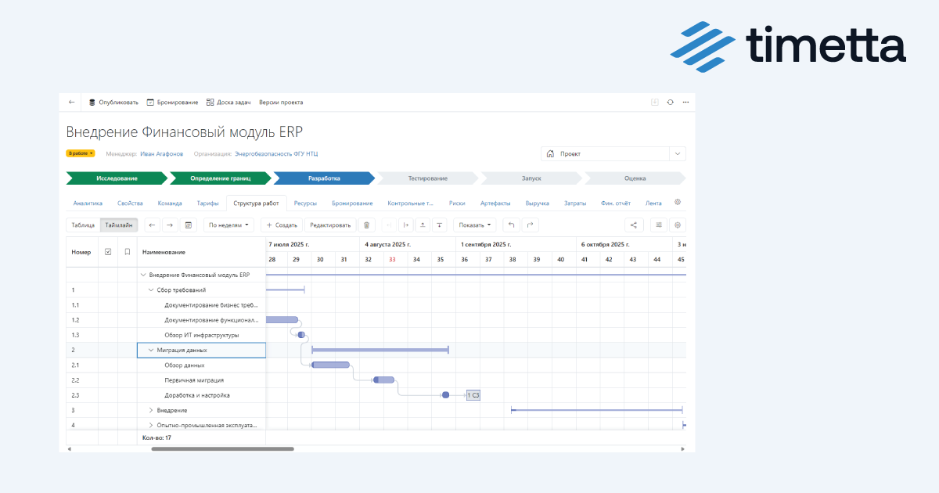Open the Показать dropdown menu
This screenshot has width=939, height=493.
[x=475, y=225]
